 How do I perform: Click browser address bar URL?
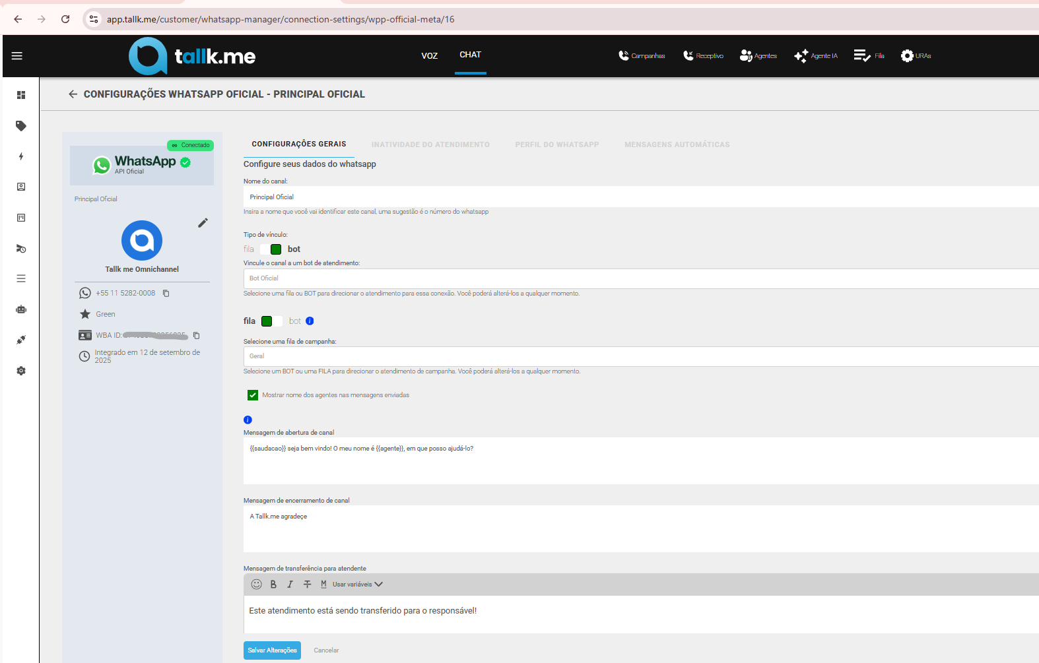point(281,19)
